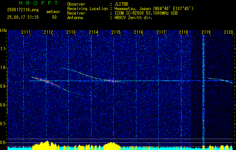Image resolution: width=236 pixels, height=150 pixels.
Task: Click the 2115 time axis label
Action: (x=116, y=32)
